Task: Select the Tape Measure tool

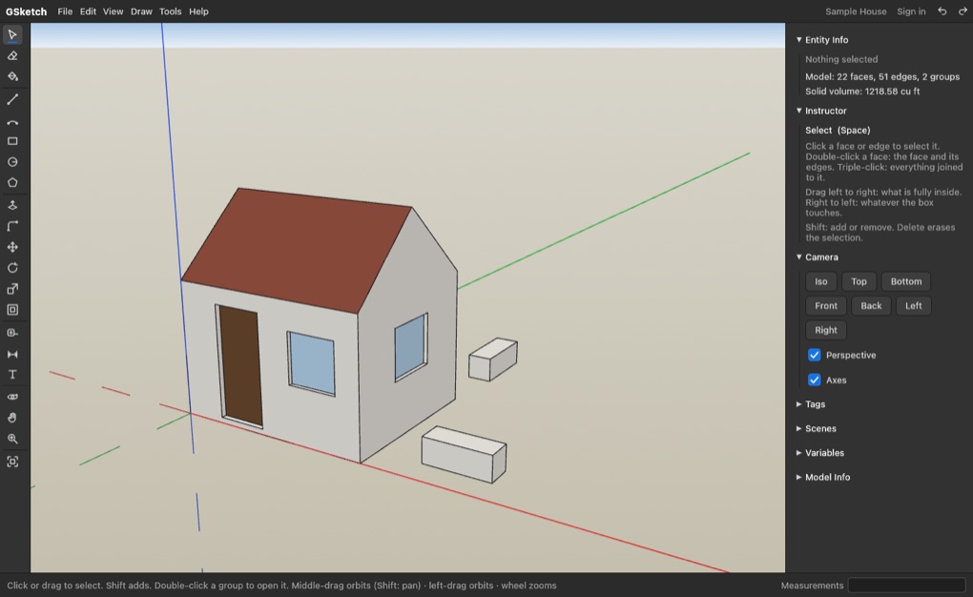Action: (12, 333)
